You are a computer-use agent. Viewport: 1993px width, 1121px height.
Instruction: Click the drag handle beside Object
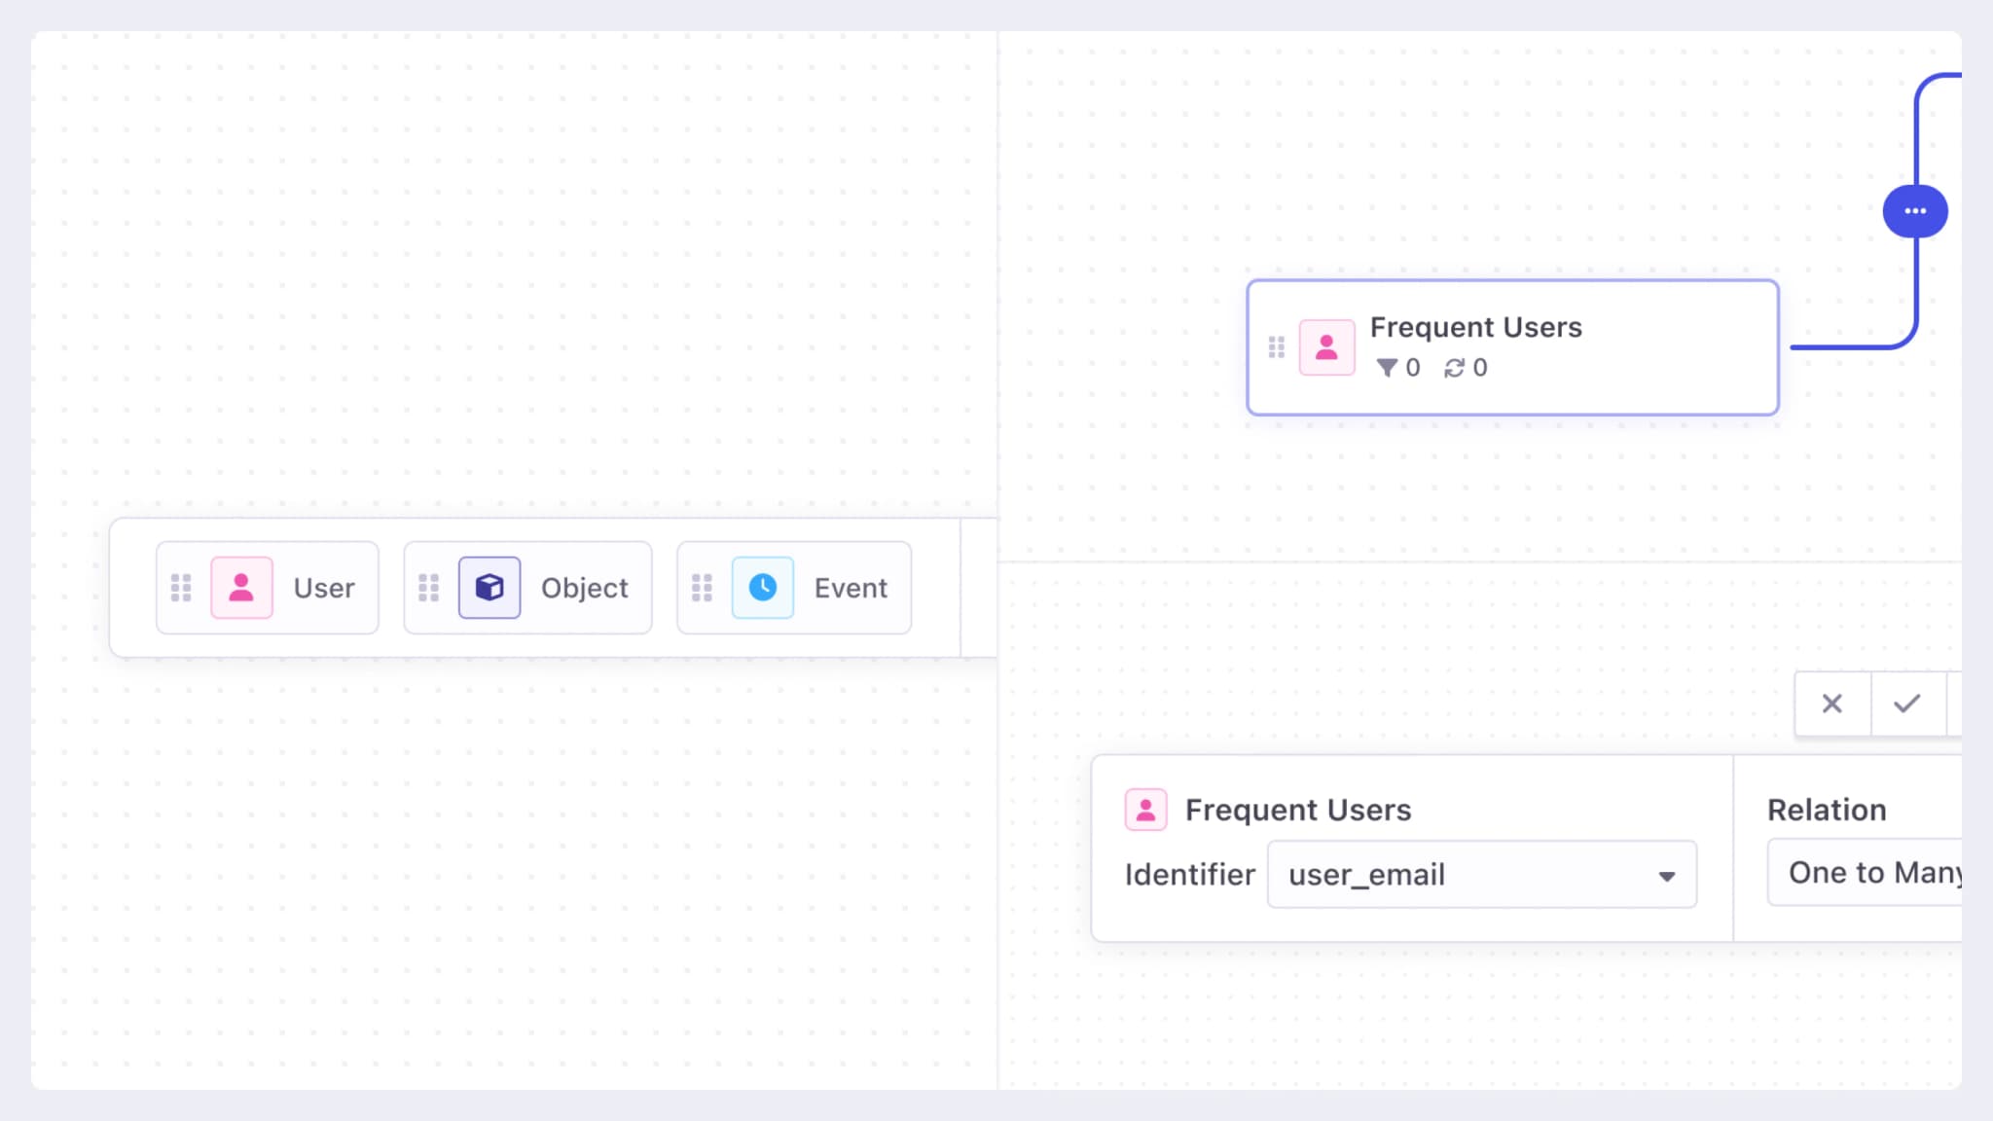click(x=428, y=588)
